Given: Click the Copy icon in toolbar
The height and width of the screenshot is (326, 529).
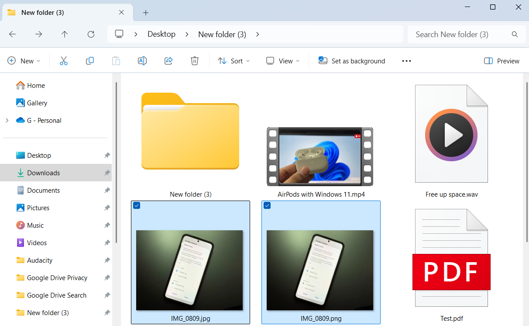Looking at the screenshot, I should (x=90, y=61).
